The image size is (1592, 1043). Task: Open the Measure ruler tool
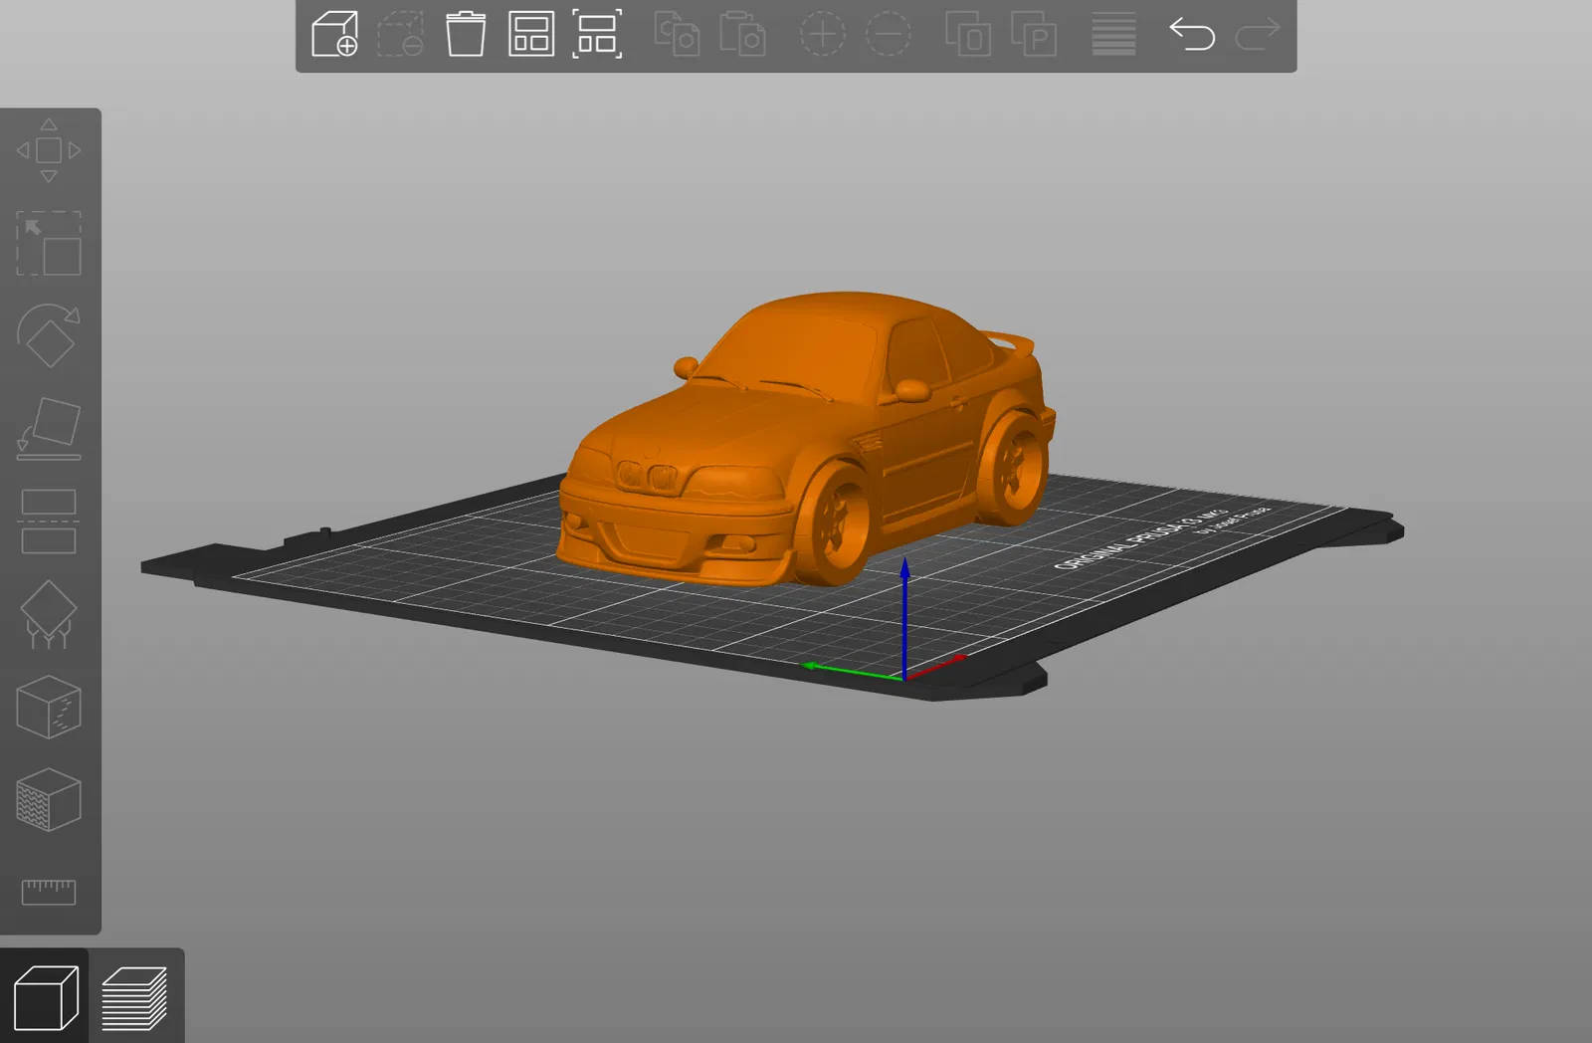(49, 892)
